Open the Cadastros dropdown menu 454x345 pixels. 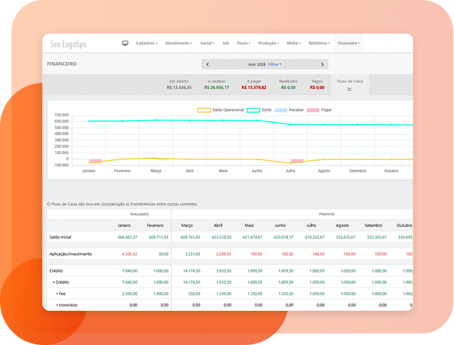pos(146,43)
